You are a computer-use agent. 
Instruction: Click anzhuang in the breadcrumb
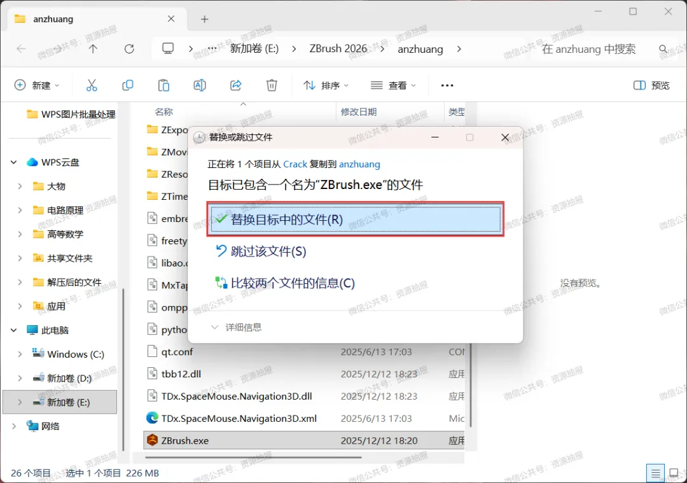click(x=420, y=49)
